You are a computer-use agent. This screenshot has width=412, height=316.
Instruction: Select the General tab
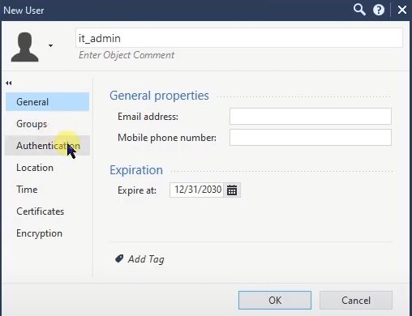pos(47,102)
